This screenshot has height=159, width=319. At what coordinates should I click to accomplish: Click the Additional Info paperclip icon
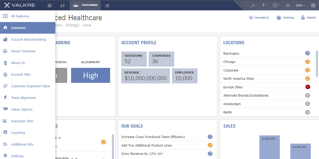[x=5, y=144]
